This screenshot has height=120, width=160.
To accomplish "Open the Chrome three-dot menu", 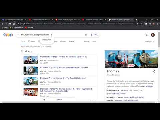I will point(157,24).
